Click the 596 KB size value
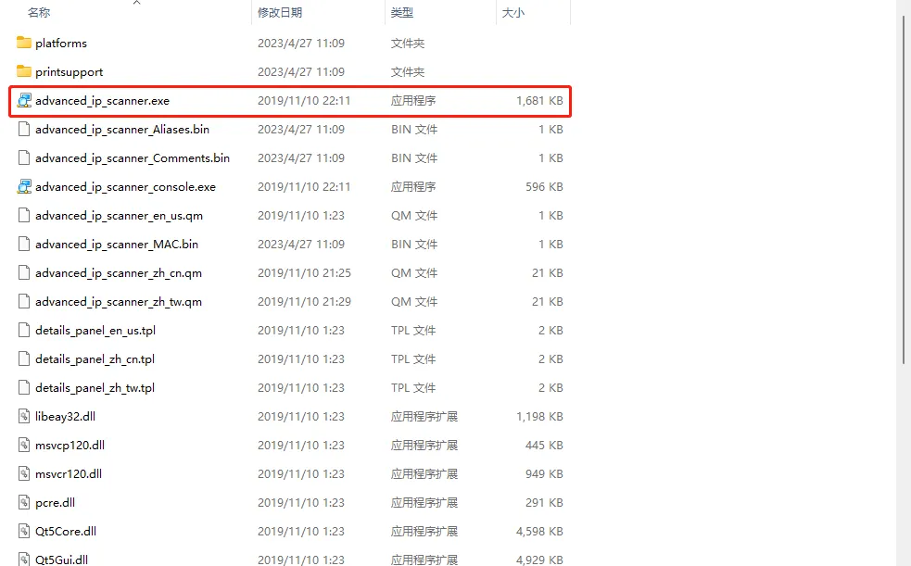Image resolution: width=911 pixels, height=566 pixels. click(544, 187)
